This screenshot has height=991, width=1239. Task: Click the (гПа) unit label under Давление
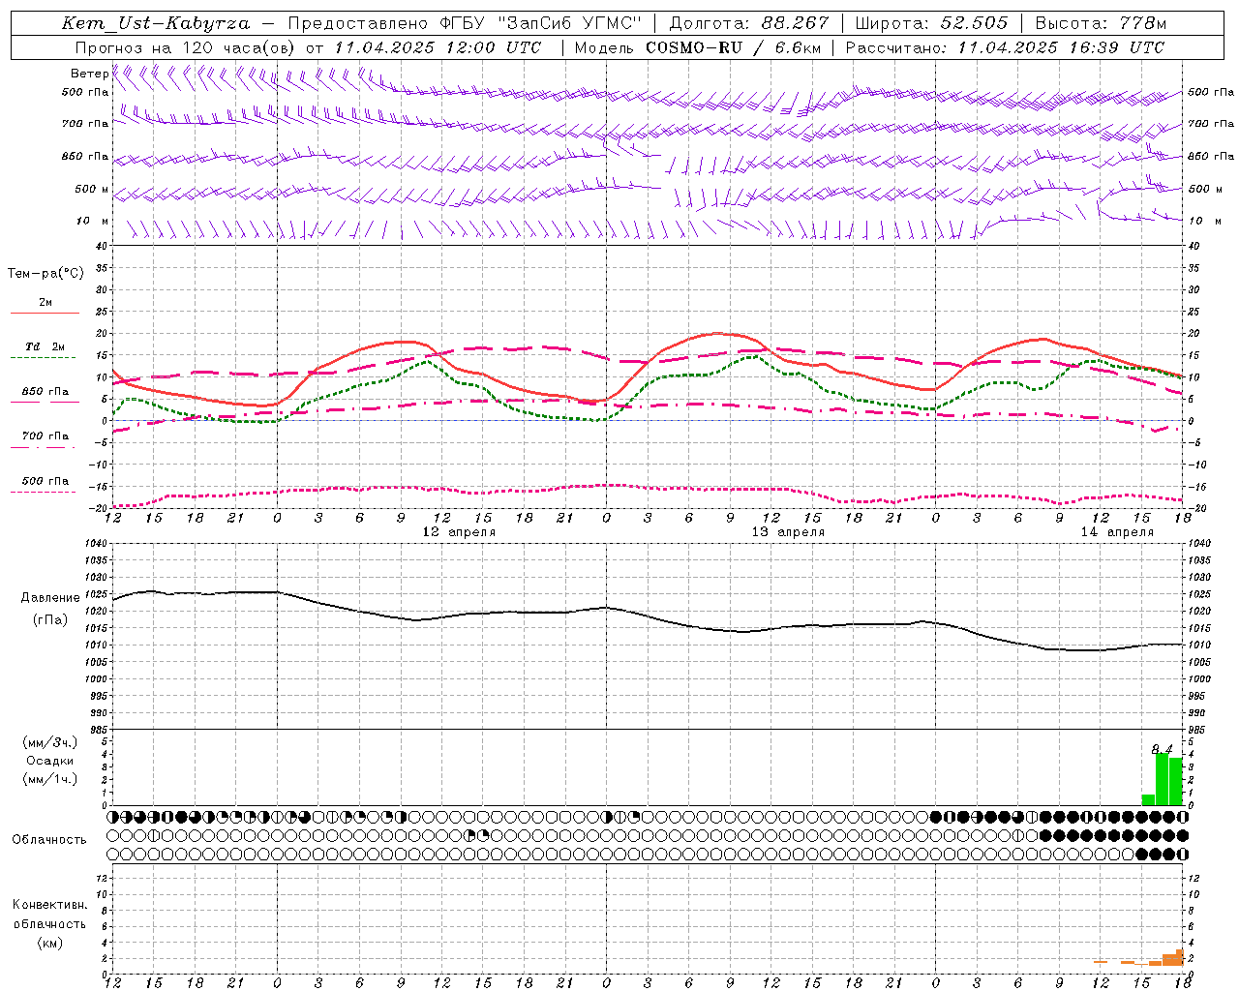[x=50, y=620]
